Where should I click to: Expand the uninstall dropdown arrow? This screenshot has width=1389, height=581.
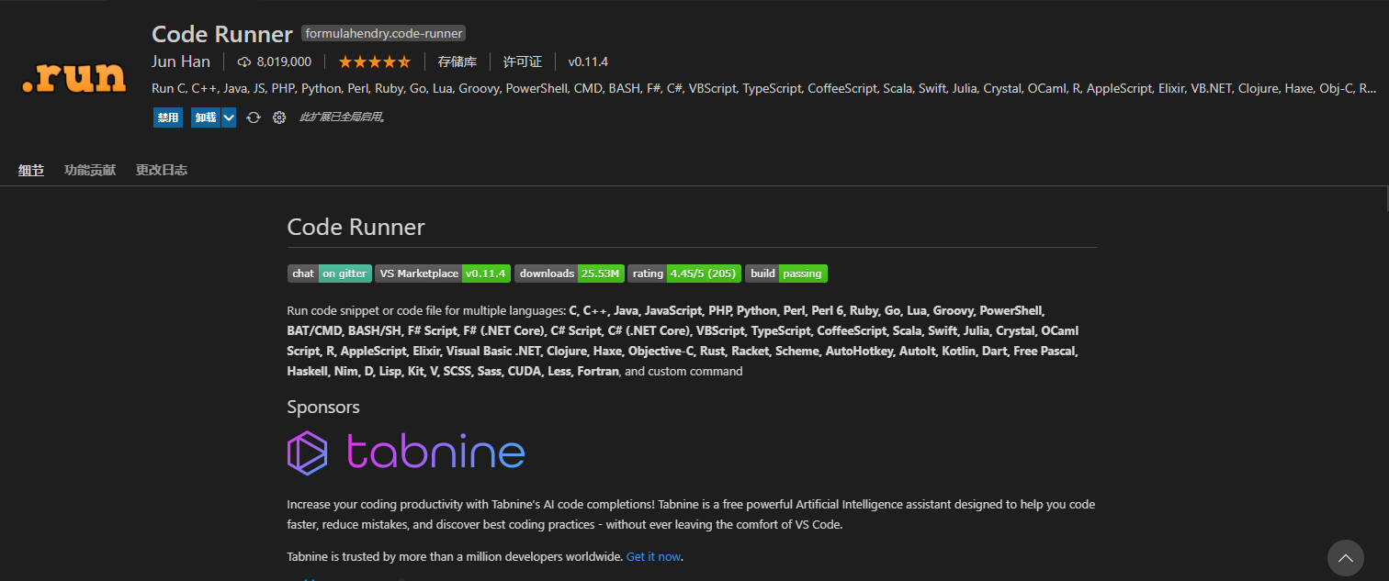point(229,117)
